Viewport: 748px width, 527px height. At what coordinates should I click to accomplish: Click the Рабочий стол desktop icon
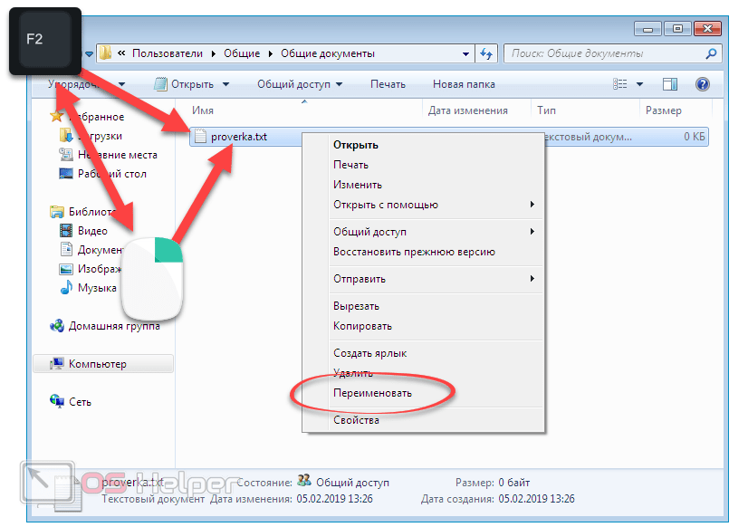coord(66,173)
